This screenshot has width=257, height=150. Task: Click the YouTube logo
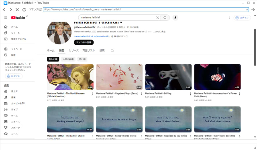[x=18, y=18]
